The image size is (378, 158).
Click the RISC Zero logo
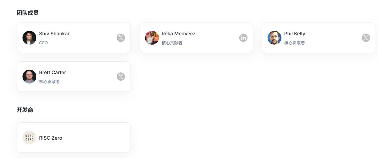pos(29,138)
